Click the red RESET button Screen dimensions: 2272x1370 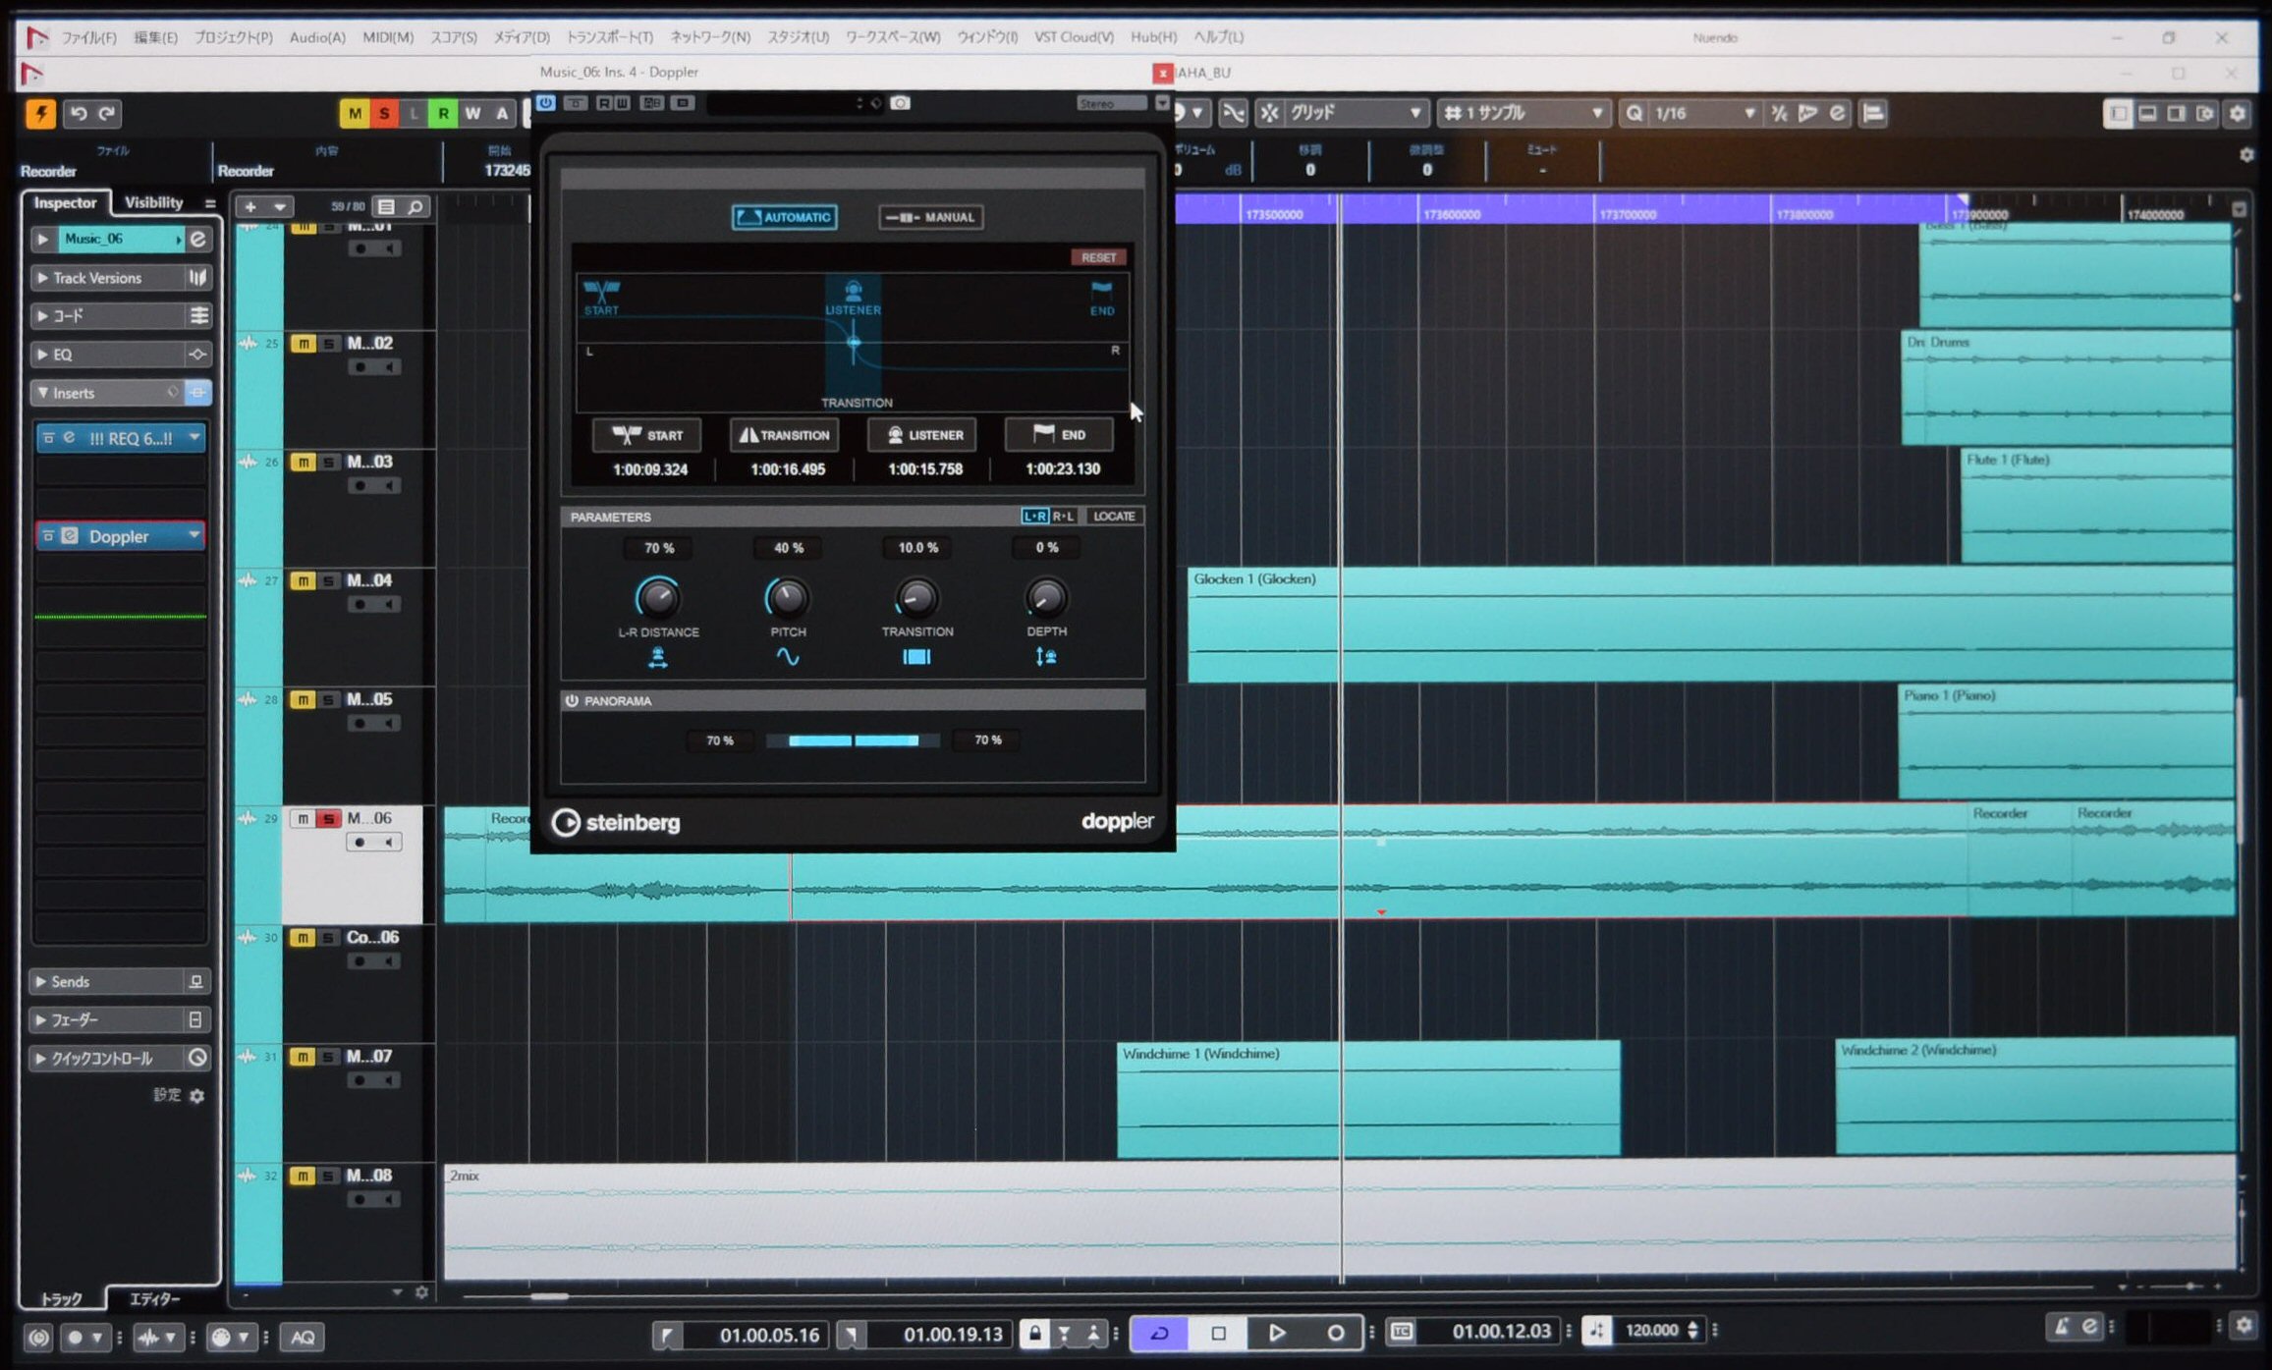[1098, 257]
